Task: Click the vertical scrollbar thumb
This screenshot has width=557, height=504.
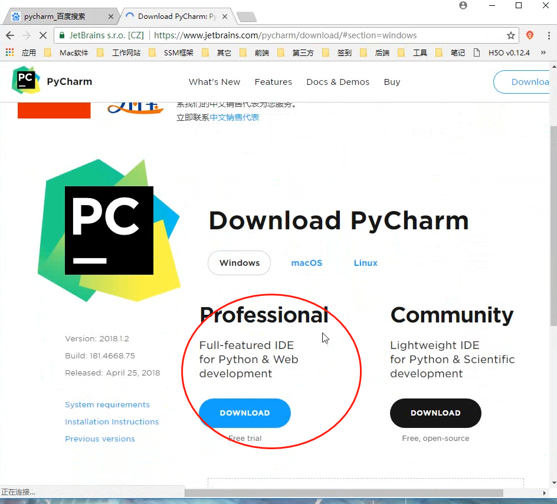Action: click(x=553, y=226)
